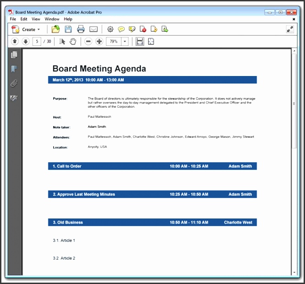Open the Edit menu
Image resolution: width=305 pixels, height=284 pixels.
coord(24,19)
